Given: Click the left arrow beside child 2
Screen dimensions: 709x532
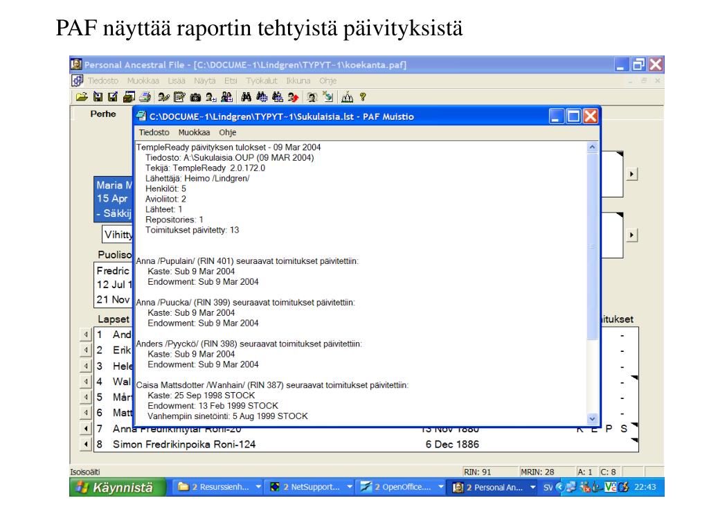Looking at the screenshot, I should [85, 350].
